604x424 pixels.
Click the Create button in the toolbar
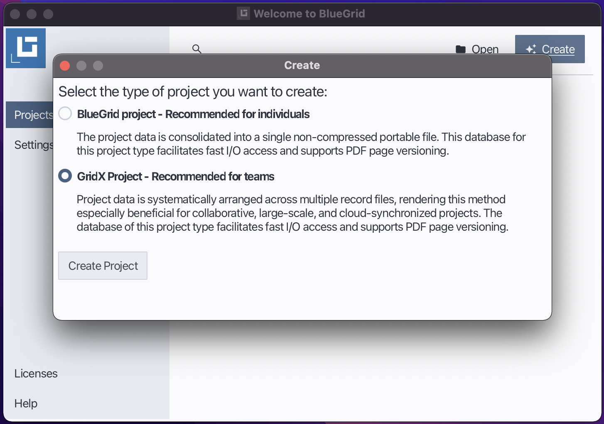[558, 49]
